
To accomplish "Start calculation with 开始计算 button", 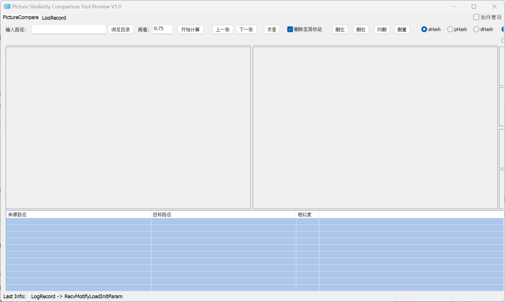I will click(190, 29).
